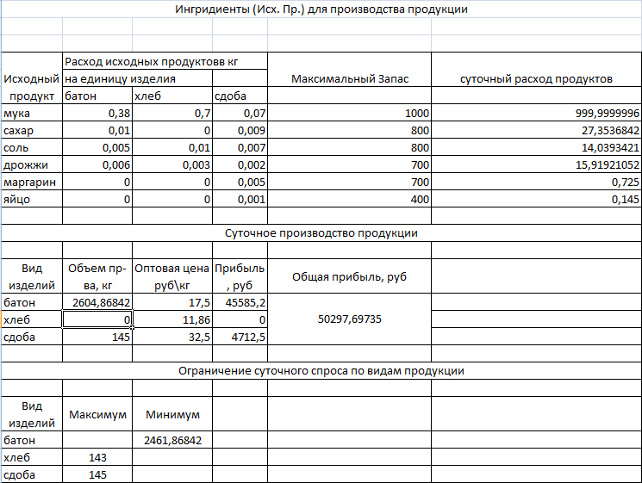The width and height of the screenshot is (642, 483).
Task: Select cell with value 0,38
Action: 97,113
